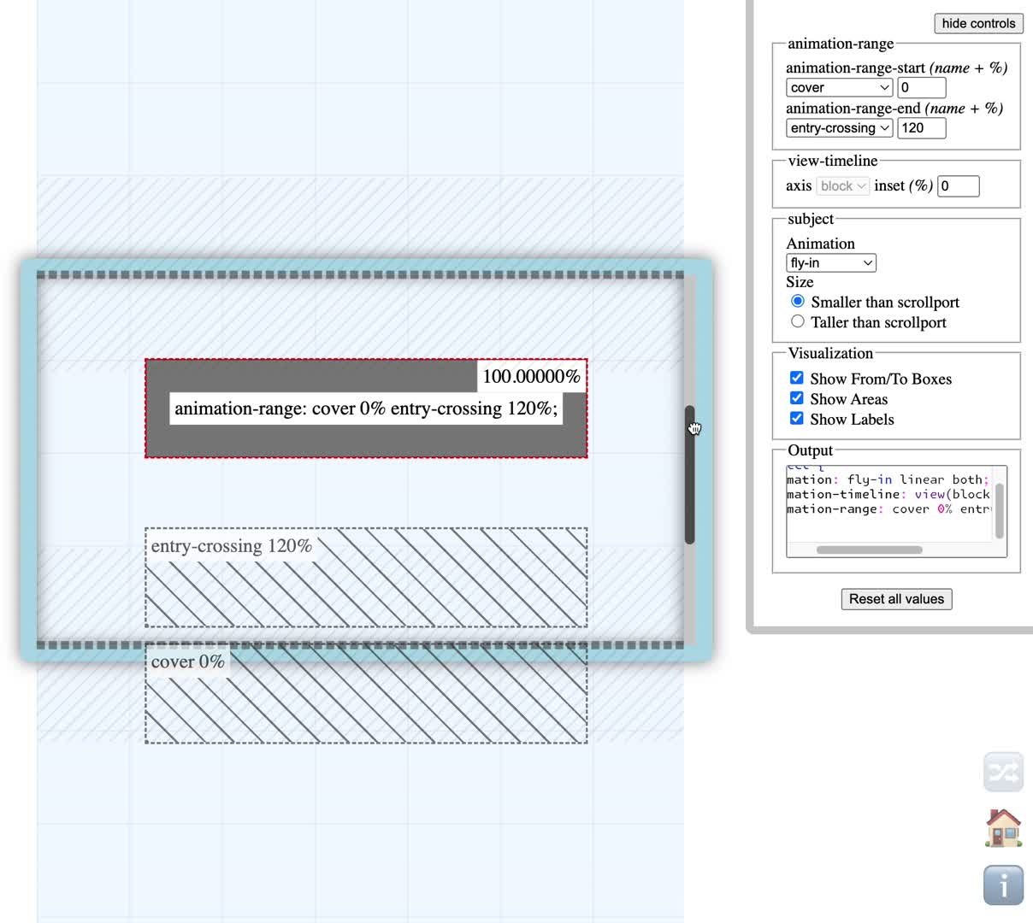Click the range-end percentage field showing 120
This screenshot has width=1033, height=923.
(x=921, y=128)
